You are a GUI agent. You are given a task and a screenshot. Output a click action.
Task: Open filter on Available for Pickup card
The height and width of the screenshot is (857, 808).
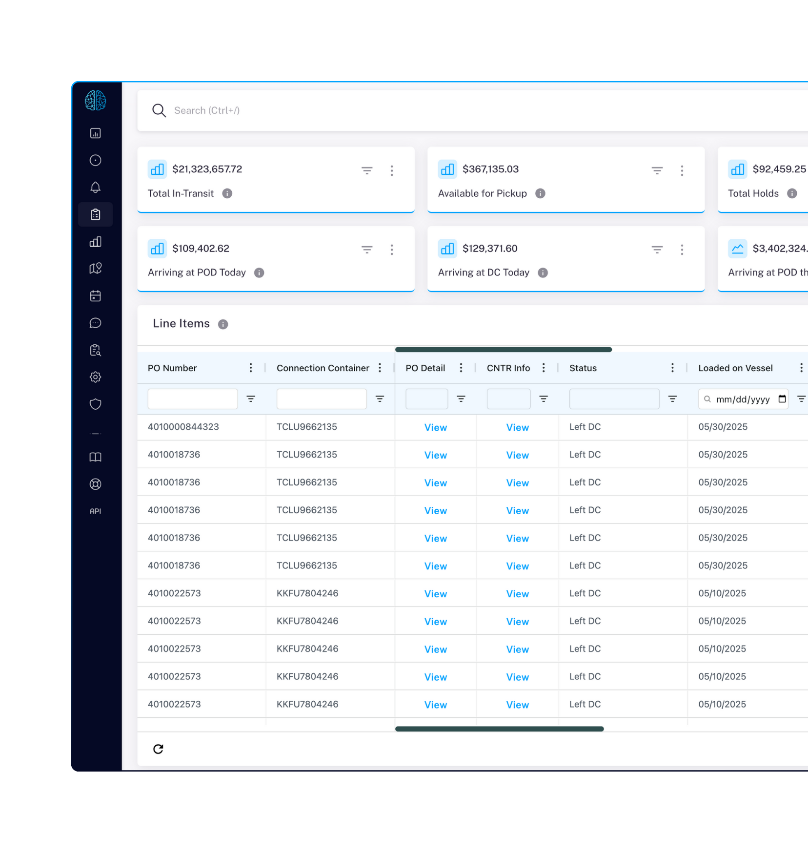tap(657, 170)
